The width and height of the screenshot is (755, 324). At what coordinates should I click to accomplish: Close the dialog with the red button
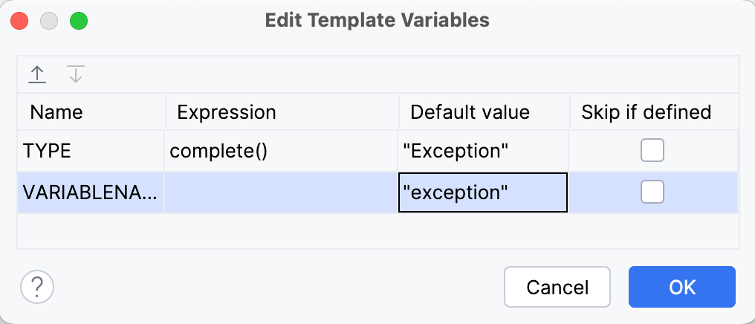[x=20, y=20]
